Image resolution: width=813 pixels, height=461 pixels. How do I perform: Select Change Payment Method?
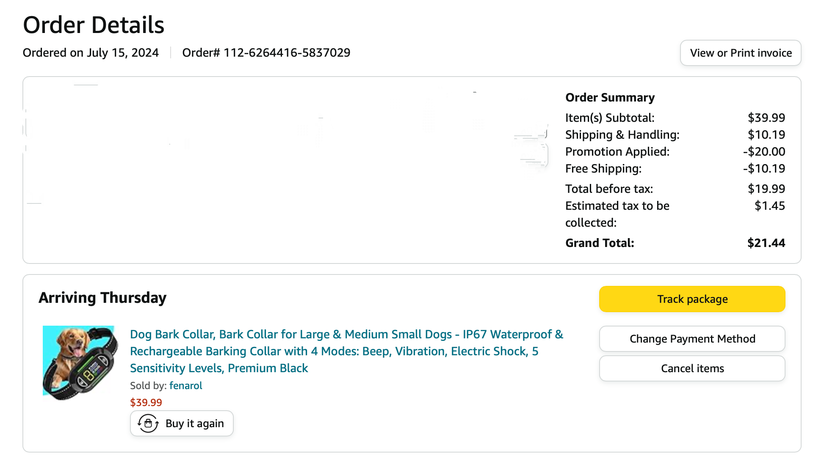coord(692,339)
